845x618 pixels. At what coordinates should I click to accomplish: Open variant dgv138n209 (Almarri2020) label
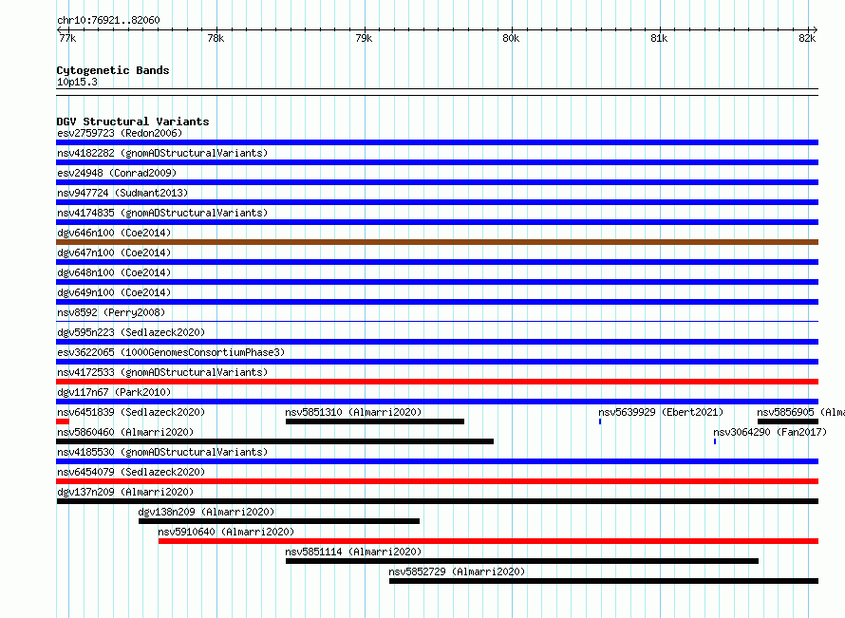coord(206,512)
